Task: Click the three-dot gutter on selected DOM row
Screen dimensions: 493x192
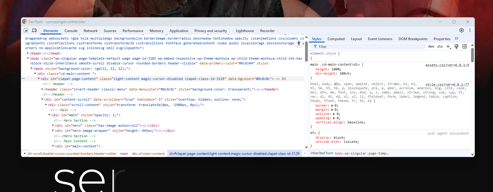Action: pos(23,79)
